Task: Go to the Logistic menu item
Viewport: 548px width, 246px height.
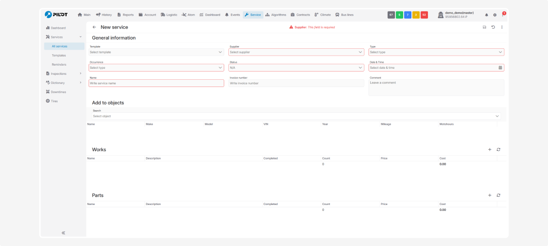Action: (x=169, y=15)
